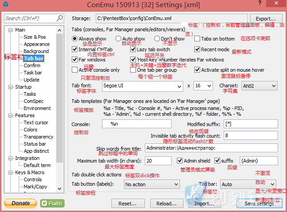This screenshot has width=287, height=212.
Task: Click the Donate button
Action: pos(20,203)
